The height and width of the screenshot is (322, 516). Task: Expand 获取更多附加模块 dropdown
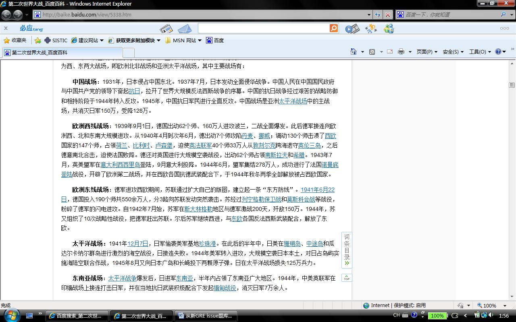158,40
